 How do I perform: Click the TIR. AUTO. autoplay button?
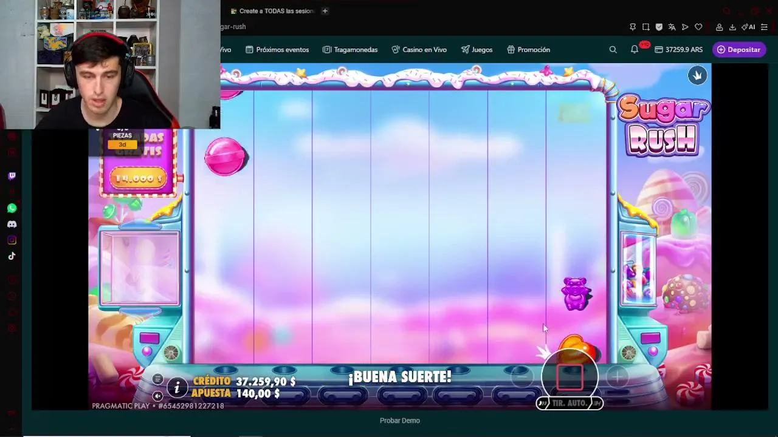pyautogui.click(x=570, y=403)
